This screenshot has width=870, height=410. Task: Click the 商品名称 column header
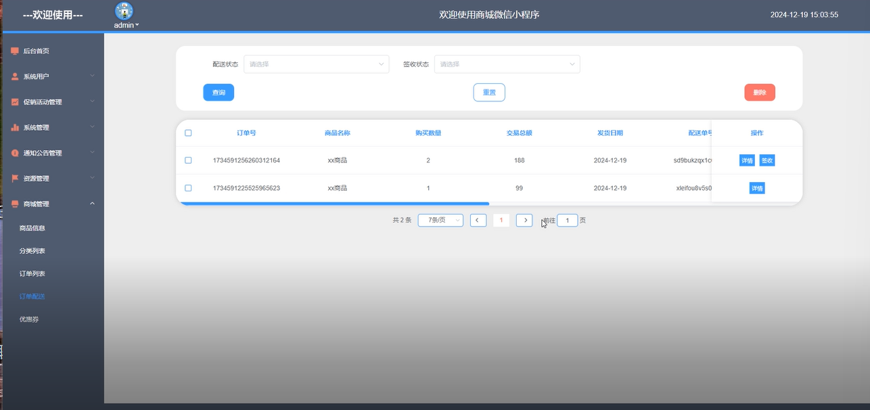coord(338,133)
